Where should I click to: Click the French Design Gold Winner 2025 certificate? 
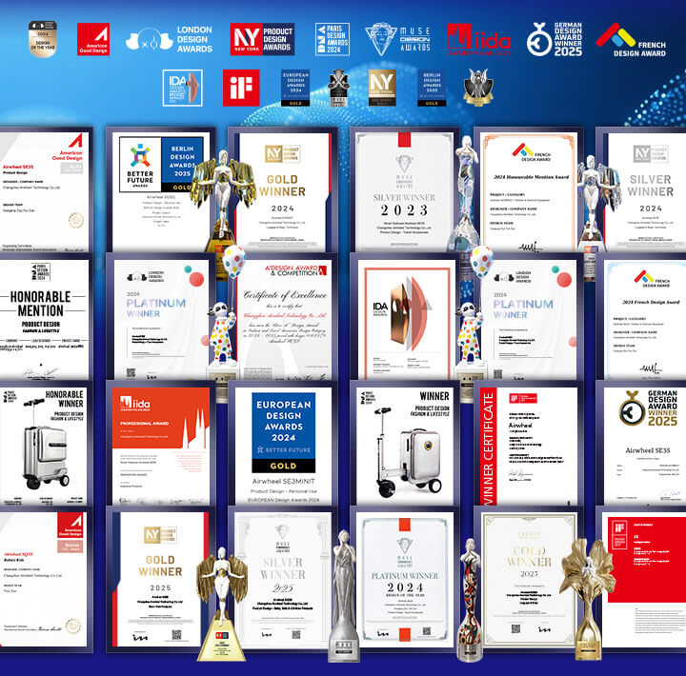pyautogui.click(x=527, y=581)
